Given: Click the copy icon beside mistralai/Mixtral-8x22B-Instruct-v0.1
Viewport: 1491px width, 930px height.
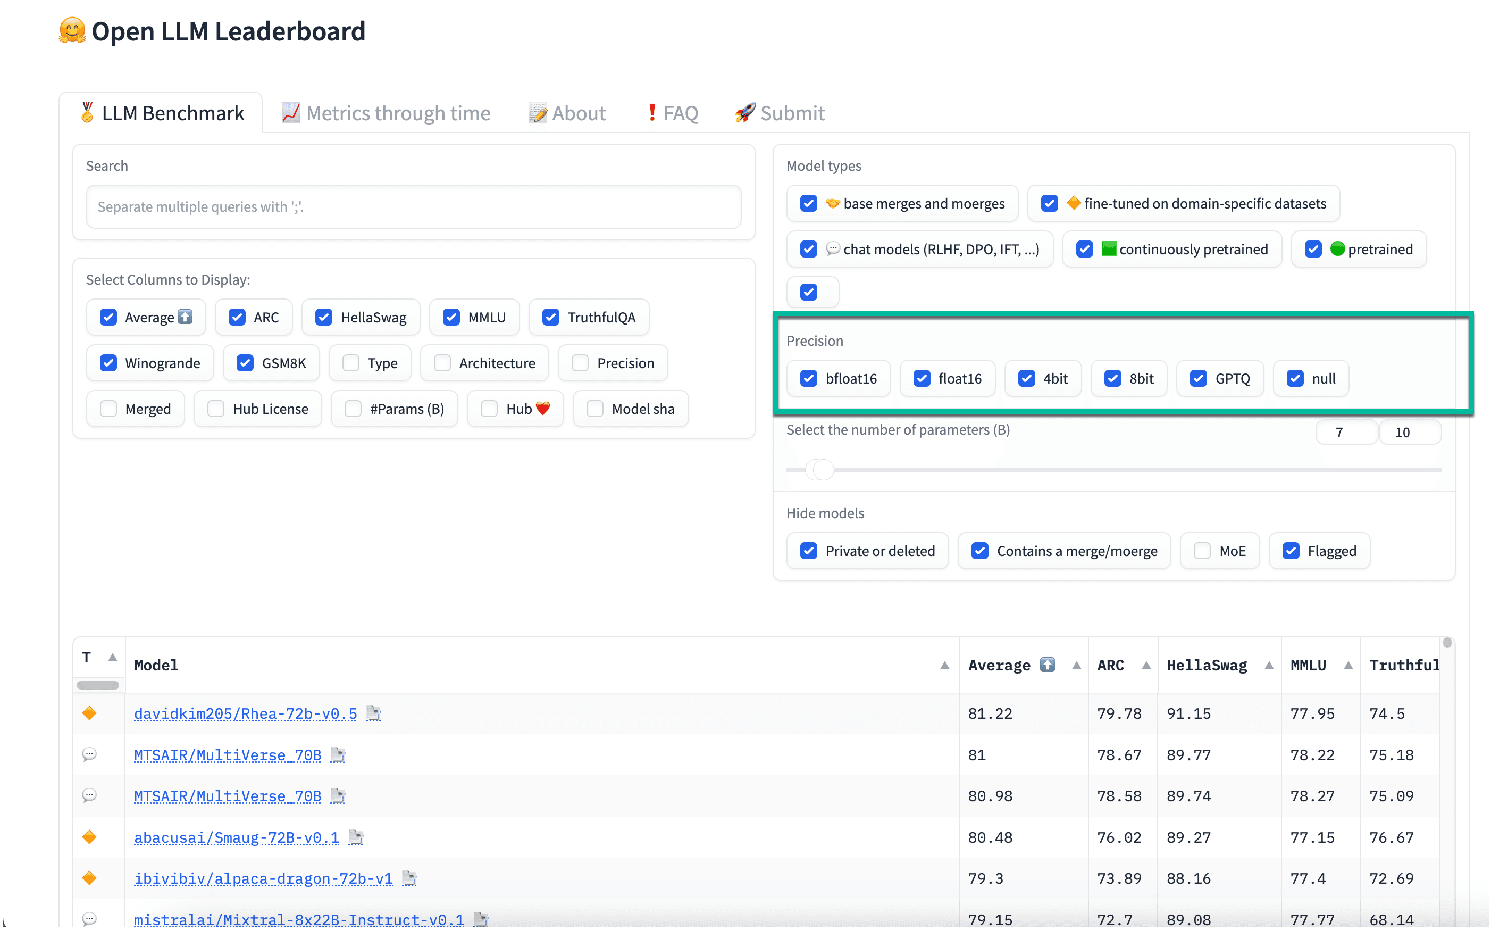Looking at the screenshot, I should (481, 919).
